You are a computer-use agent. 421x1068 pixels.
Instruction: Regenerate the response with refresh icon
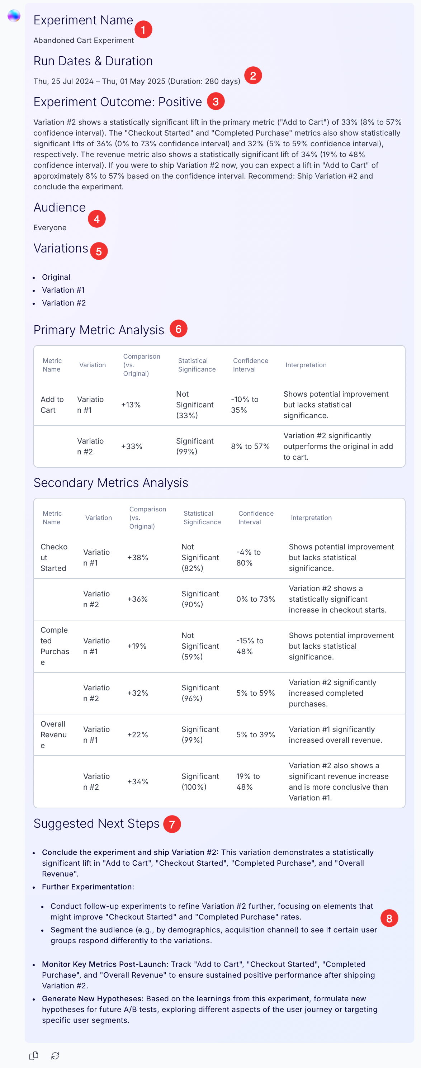click(55, 1055)
